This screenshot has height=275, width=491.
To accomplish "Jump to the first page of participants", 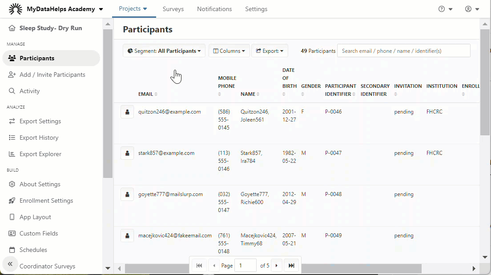I will [199, 266].
